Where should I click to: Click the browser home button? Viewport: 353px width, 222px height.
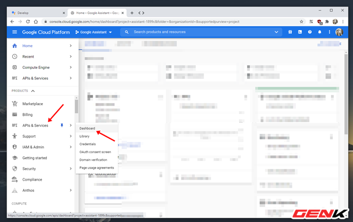[36, 21]
